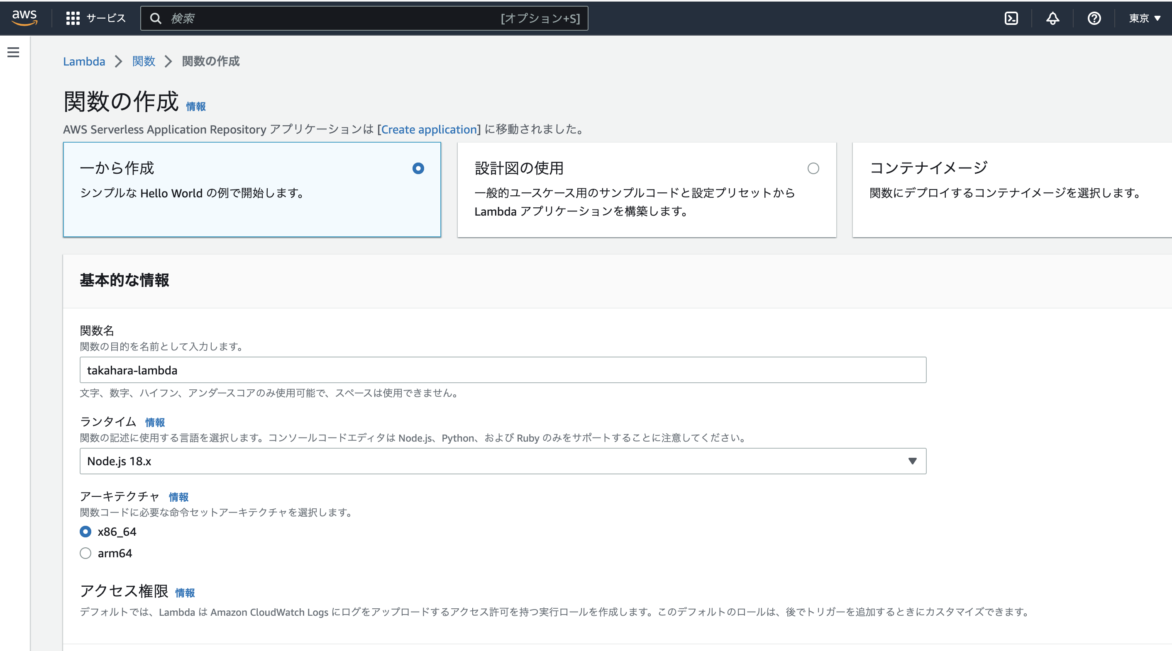Screen dimensions: 1172x651
Task: Select the arm64 architecture
Action: pos(85,553)
